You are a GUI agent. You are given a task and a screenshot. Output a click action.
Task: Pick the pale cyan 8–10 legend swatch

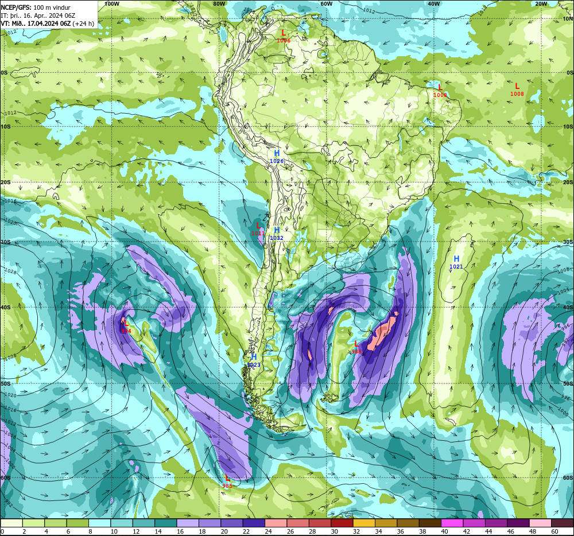(99, 523)
